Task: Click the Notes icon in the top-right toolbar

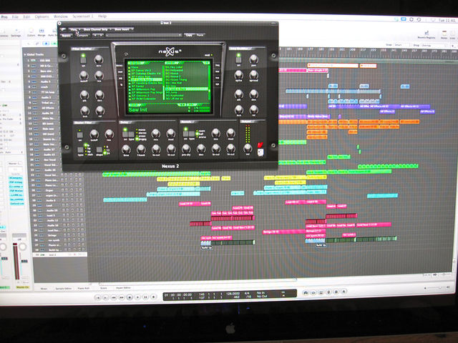Action: 444,34
